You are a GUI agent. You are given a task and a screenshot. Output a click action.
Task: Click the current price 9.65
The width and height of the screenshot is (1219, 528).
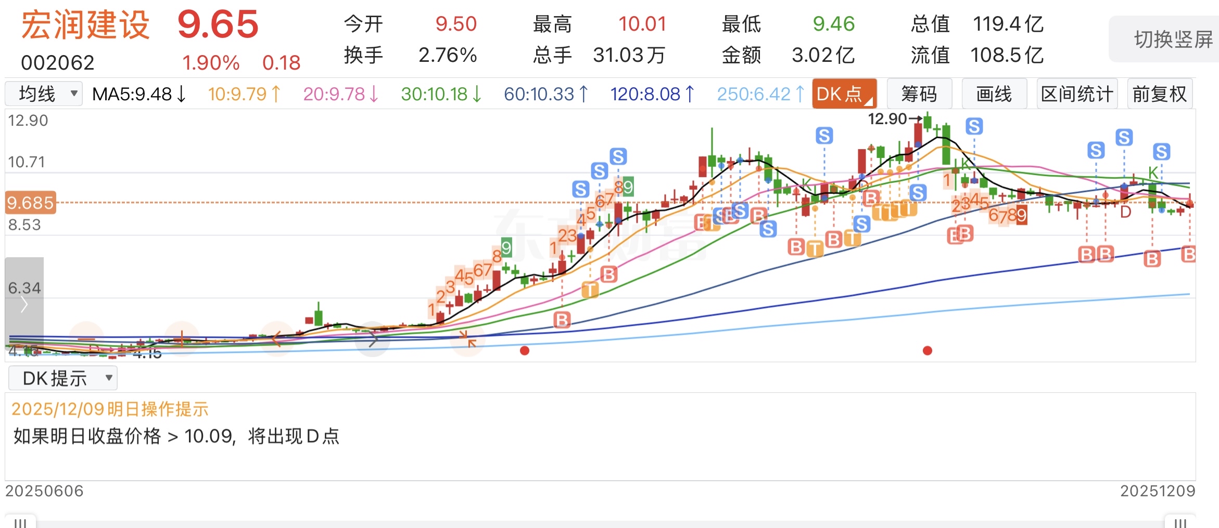(218, 24)
